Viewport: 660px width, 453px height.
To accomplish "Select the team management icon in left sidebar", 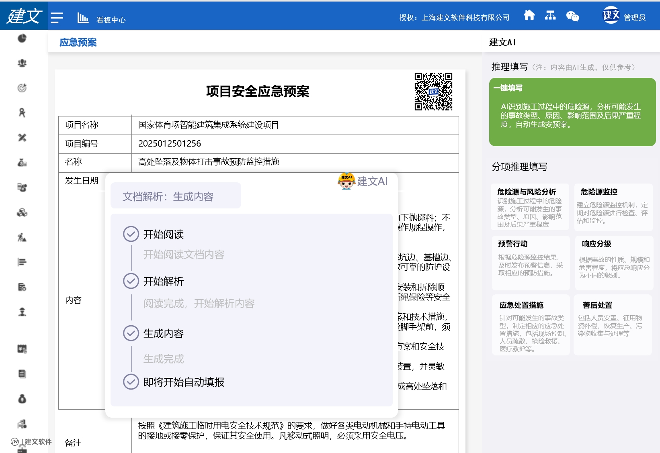I will pyautogui.click(x=22, y=63).
